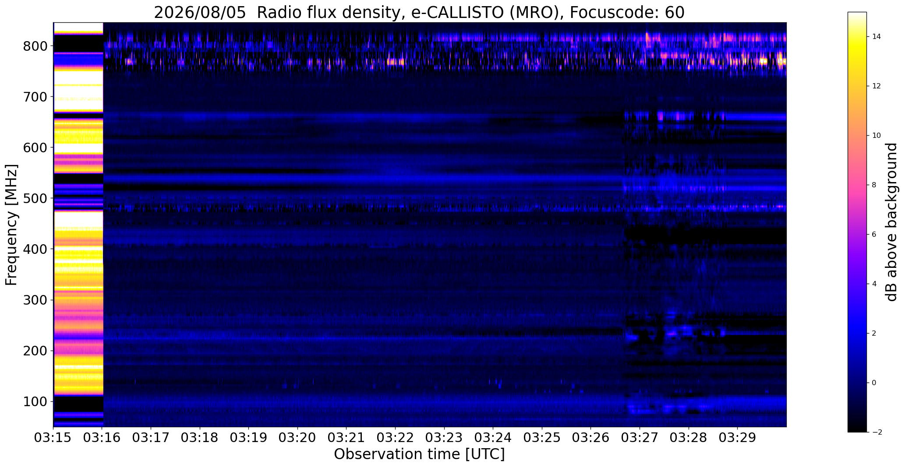Screen dimensions: 905x467
Task: Click the 03:29 time tick label
Action: coord(737,438)
